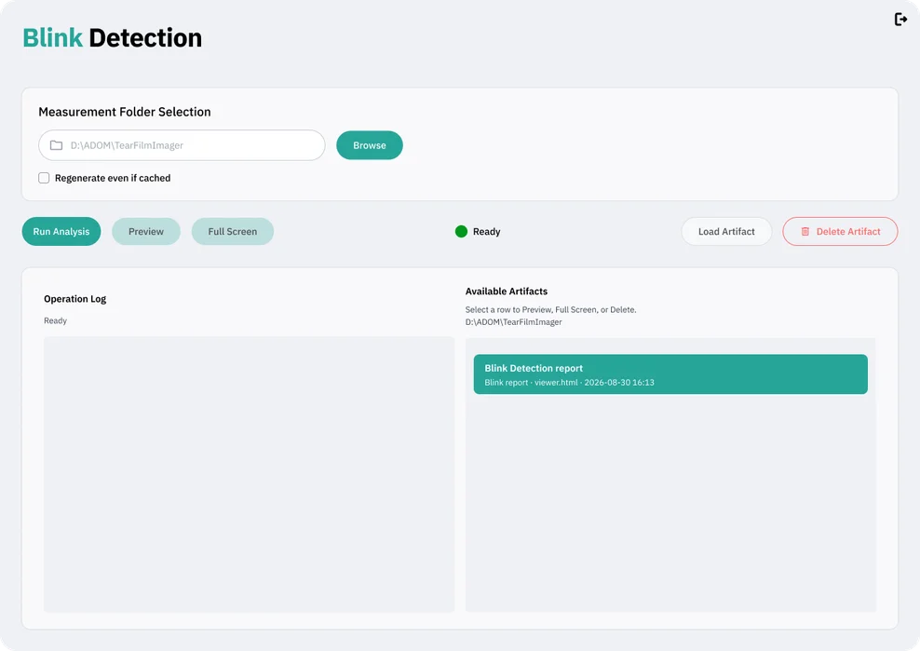920x651 pixels.
Task: Click the trash icon on Delete Artifact
Action: [805, 231]
